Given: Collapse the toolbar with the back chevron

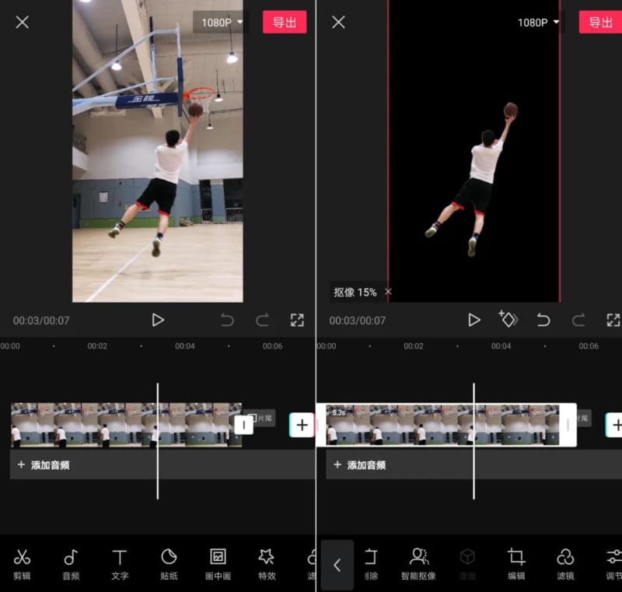Looking at the screenshot, I should pyautogui.click(x=337, y=565).
